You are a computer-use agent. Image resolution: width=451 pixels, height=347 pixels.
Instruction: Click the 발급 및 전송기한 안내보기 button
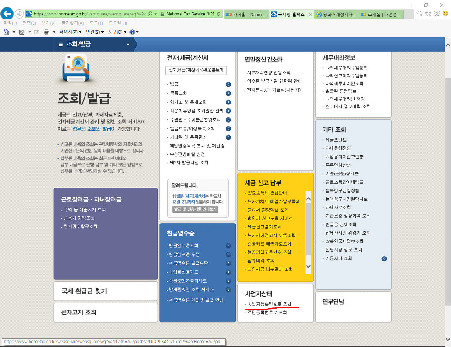click(x=195, y=209)
